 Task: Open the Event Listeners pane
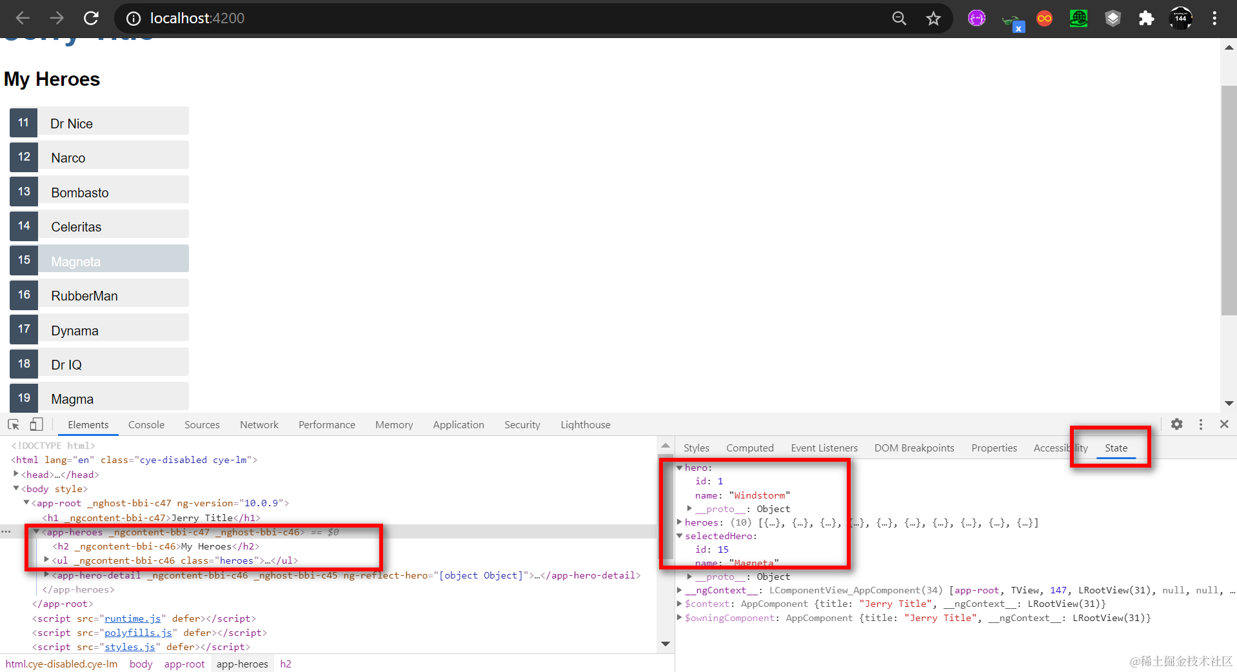pos(824,448)
